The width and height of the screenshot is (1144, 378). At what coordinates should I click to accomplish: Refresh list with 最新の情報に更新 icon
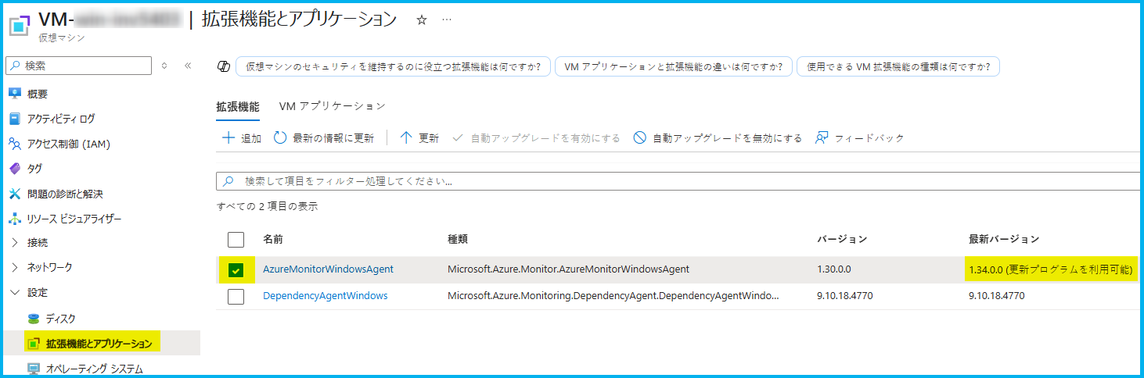[280, 138]
